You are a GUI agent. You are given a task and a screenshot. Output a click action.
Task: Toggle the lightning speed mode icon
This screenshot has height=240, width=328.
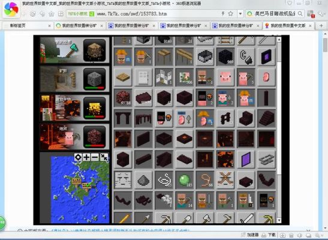(223, 14)
